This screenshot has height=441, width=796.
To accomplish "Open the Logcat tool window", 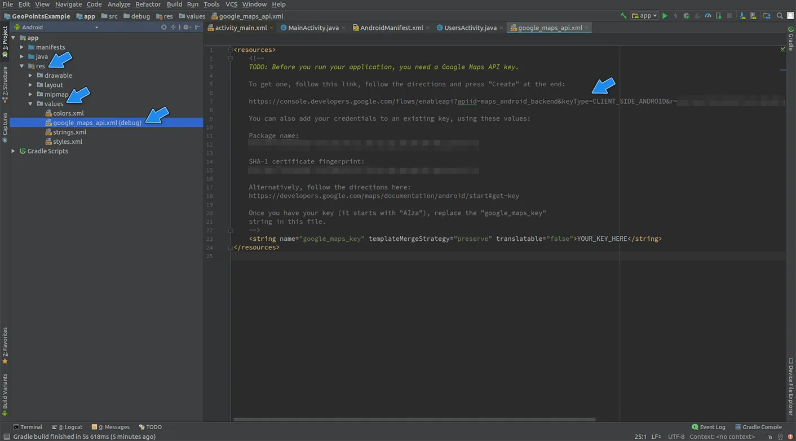I will 67,427.
